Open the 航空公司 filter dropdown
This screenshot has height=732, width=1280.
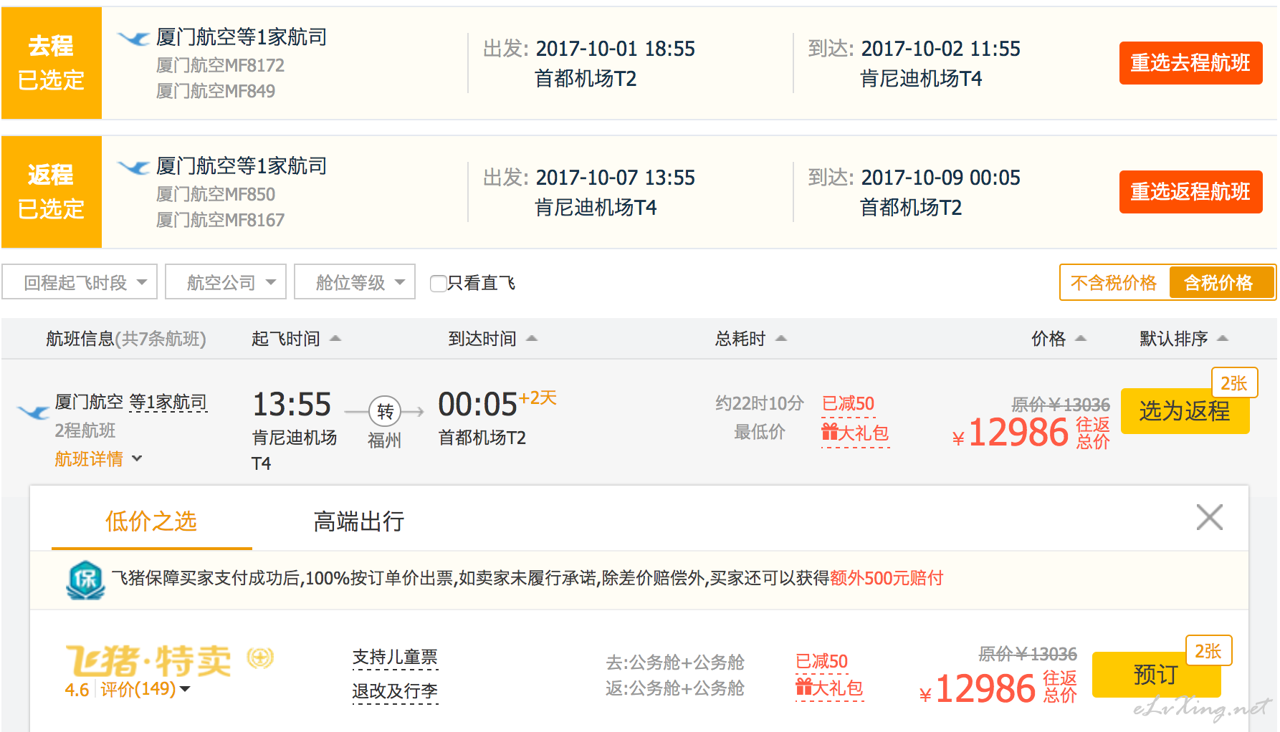coord(226,283)
